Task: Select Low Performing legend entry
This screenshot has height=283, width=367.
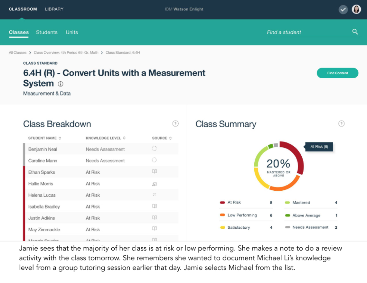Action: (x=246, y=215)
